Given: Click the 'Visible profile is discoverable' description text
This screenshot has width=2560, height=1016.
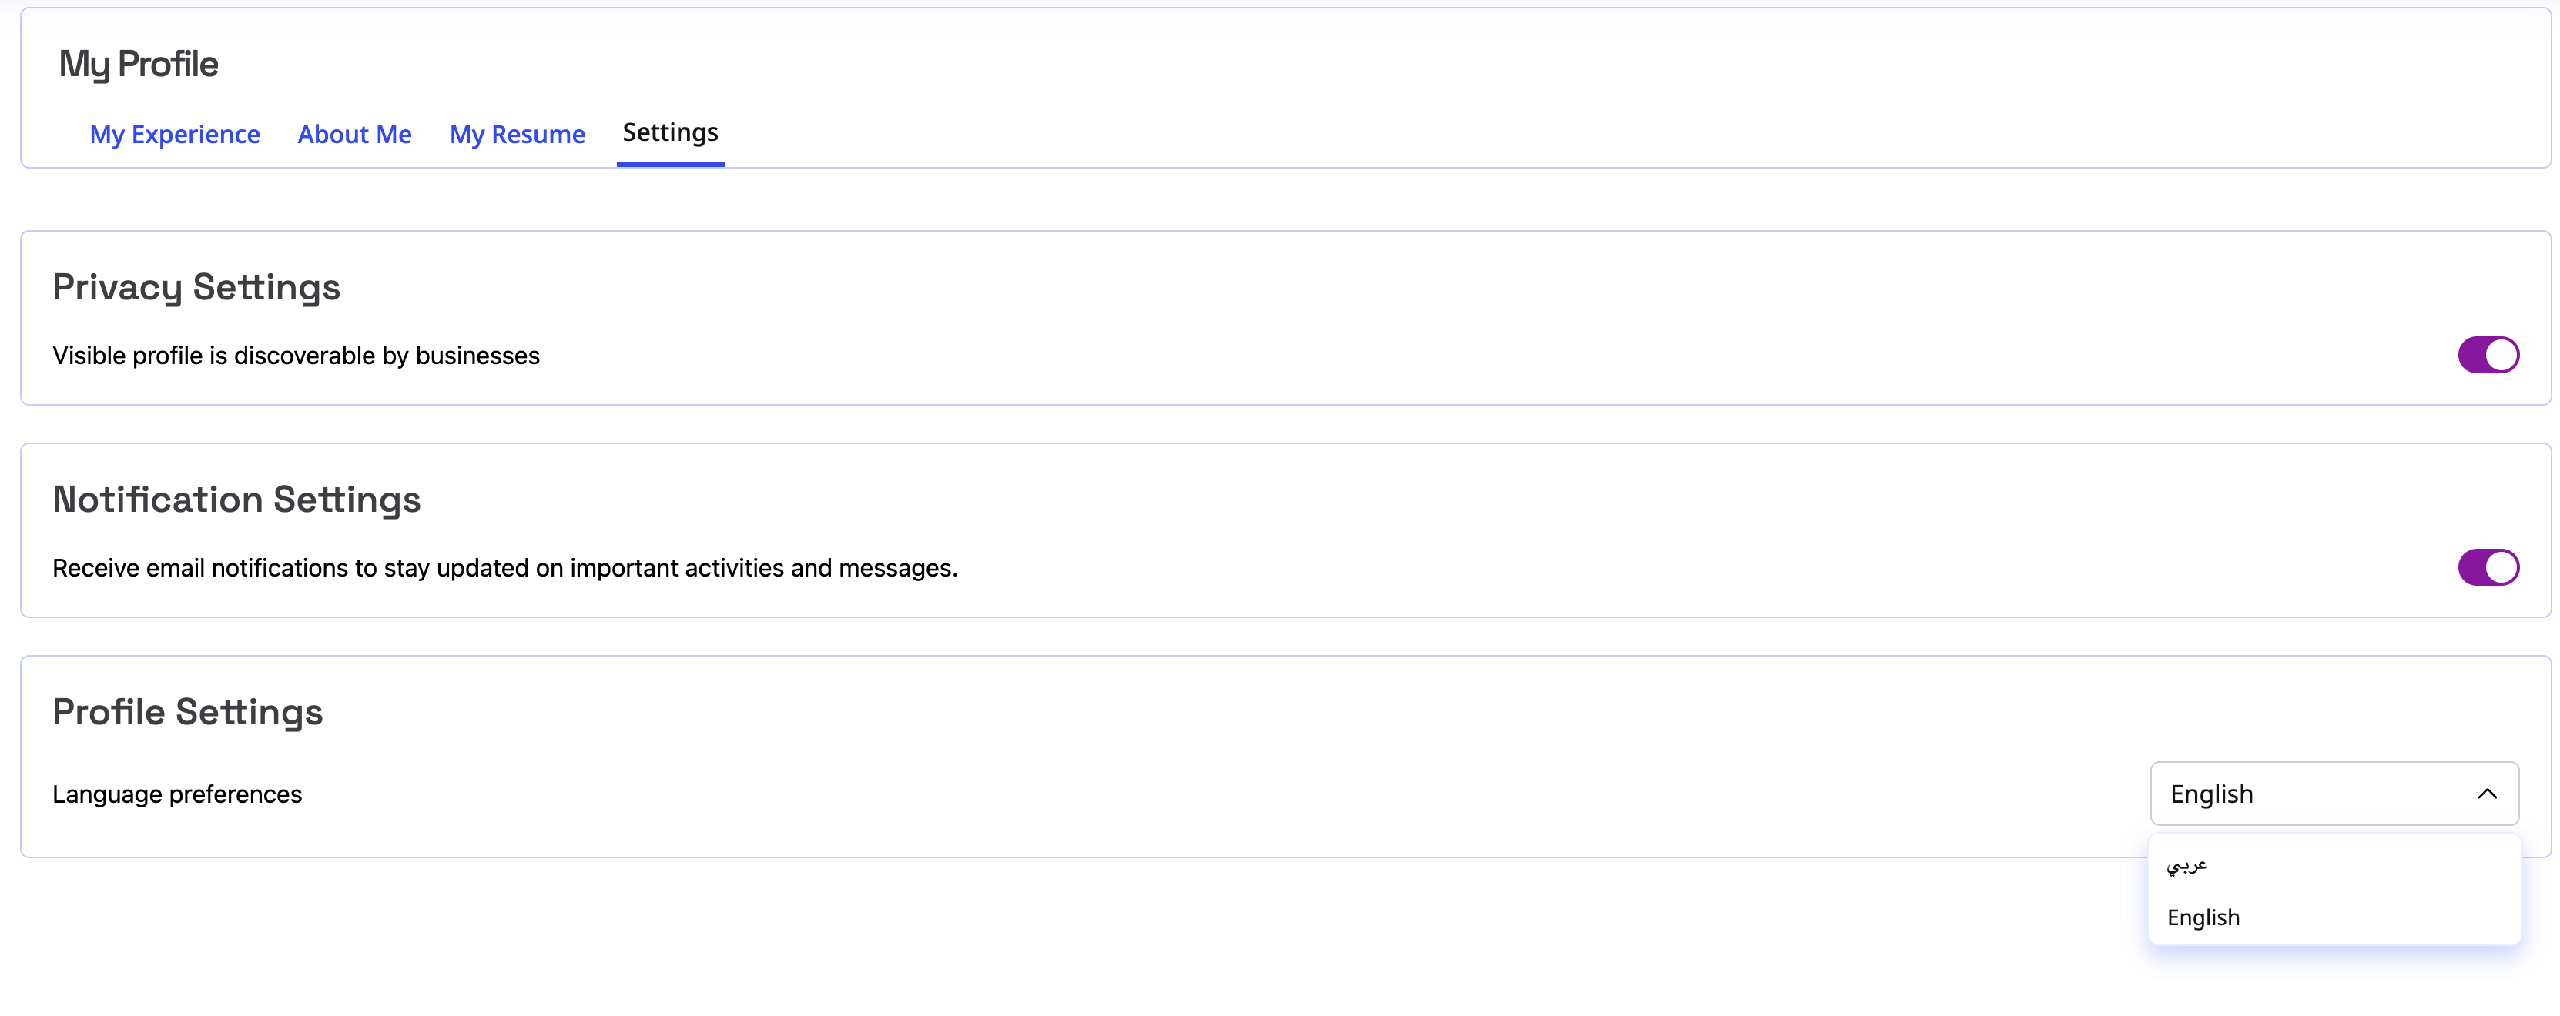Looking at the screenshot, I should (x=297, y=356).
